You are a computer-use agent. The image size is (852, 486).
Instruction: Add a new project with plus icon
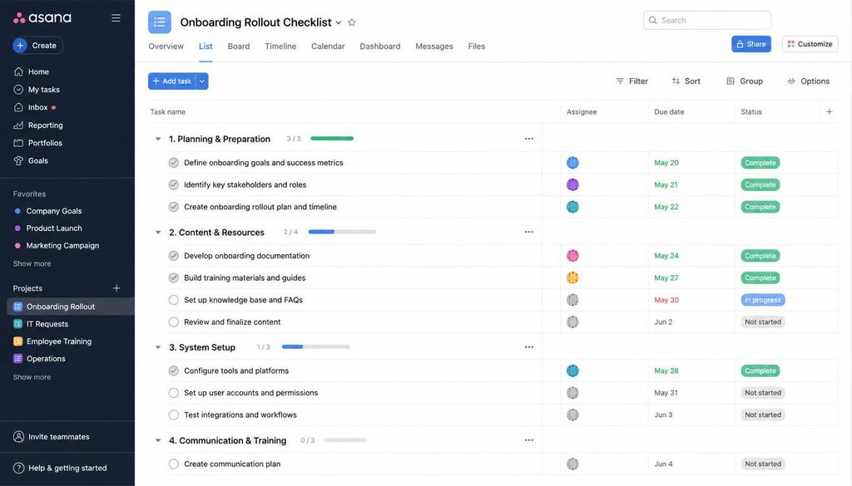tap(116, 288)
